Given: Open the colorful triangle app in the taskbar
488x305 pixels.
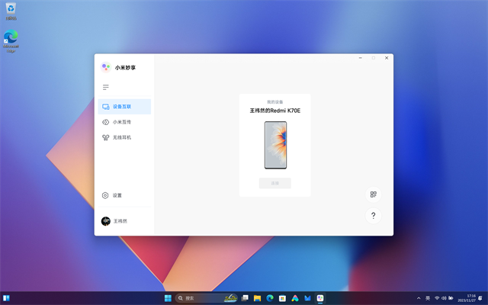Looking at the screenshot, I should pos(295,298).
